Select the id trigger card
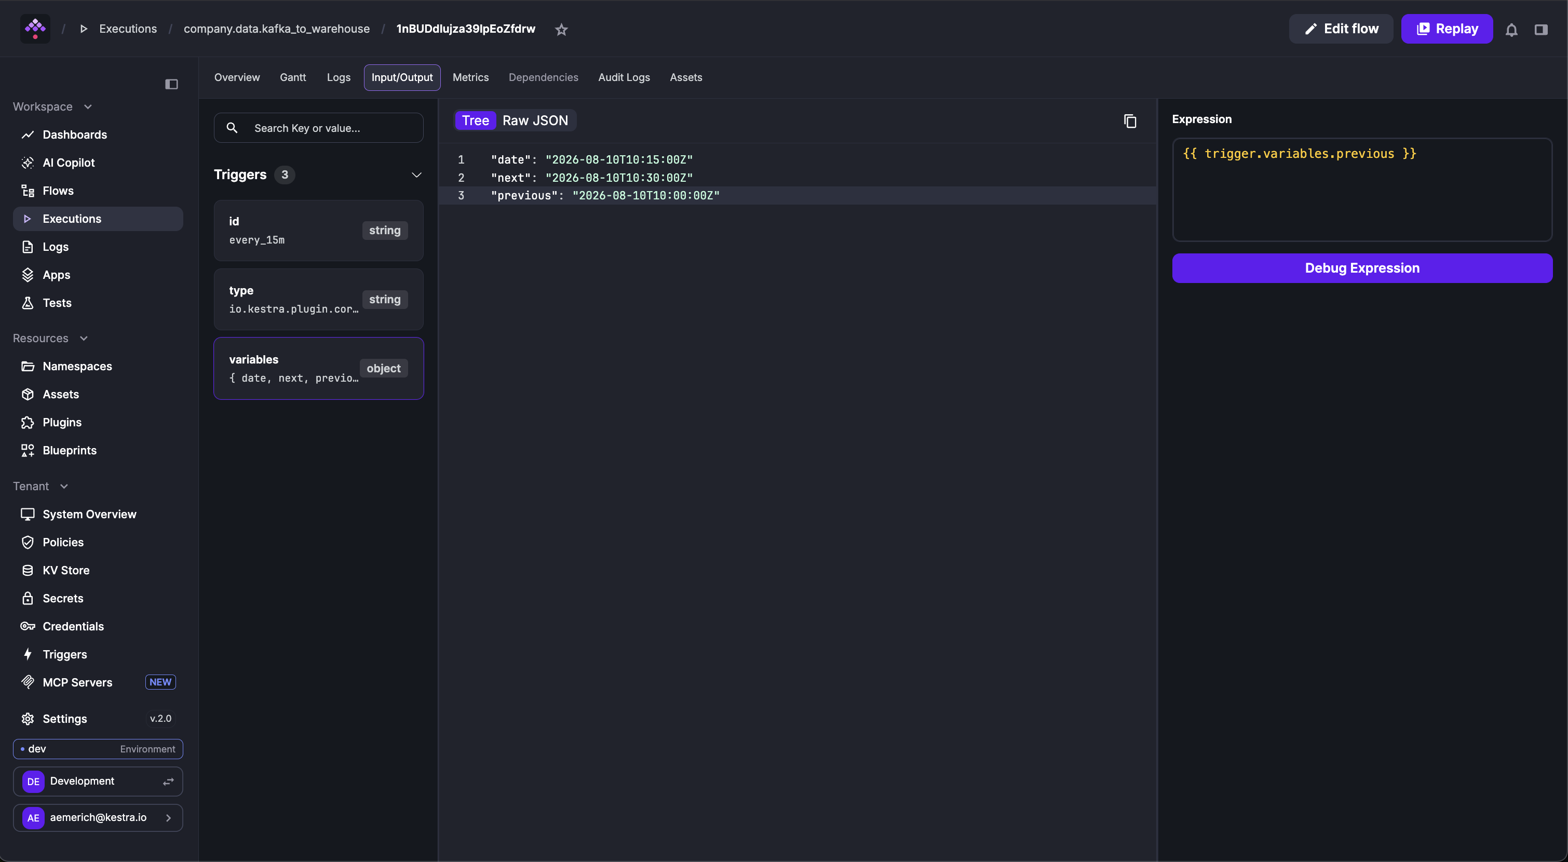Image resolution: width=1568 pixels, height=862 pixels. pos(318,230)
